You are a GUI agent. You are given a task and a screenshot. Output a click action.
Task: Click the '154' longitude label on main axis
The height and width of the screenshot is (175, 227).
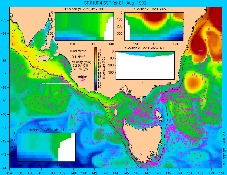pos(222,173)
